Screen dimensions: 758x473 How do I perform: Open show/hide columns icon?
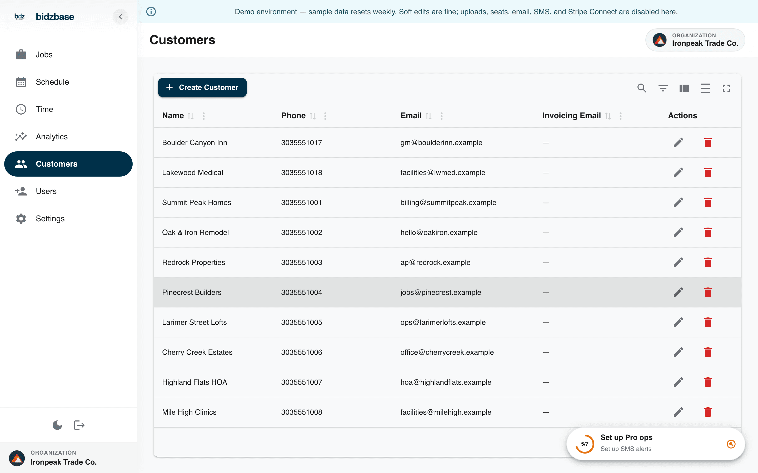(x=684, y=88)
